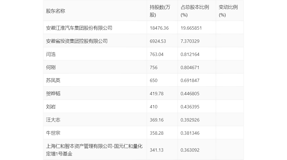The height and width of the screenshot is (160, 287).
Task: Click the 股东名称 column header
Action: 55,11
